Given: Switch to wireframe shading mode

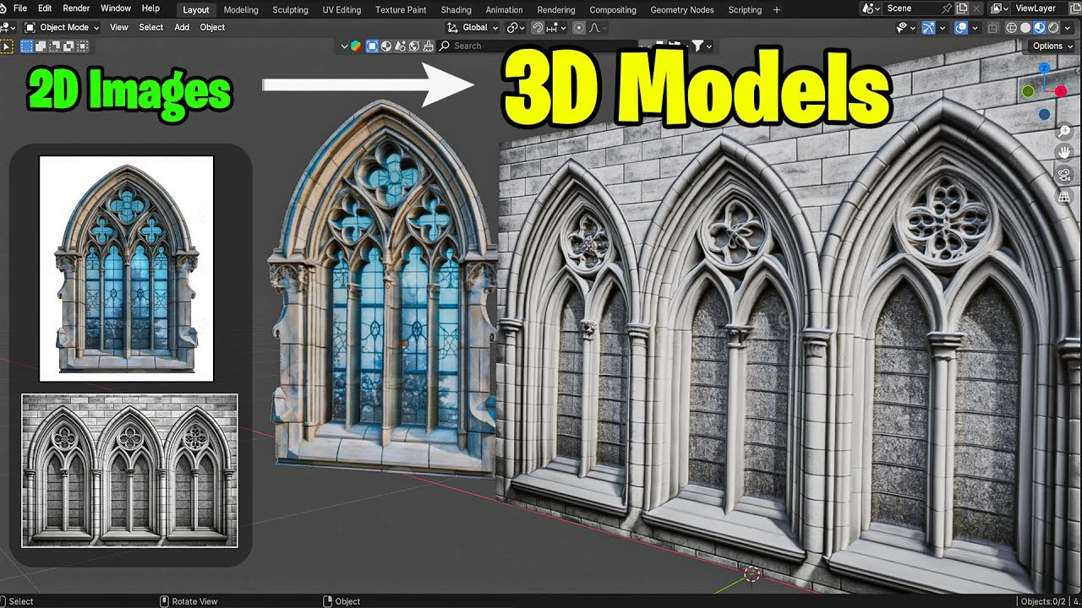Looking at the screenshot, I should click(1011, 28).
